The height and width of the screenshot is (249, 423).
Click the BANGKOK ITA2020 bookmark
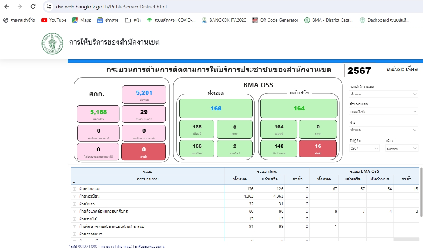(224, 20)
